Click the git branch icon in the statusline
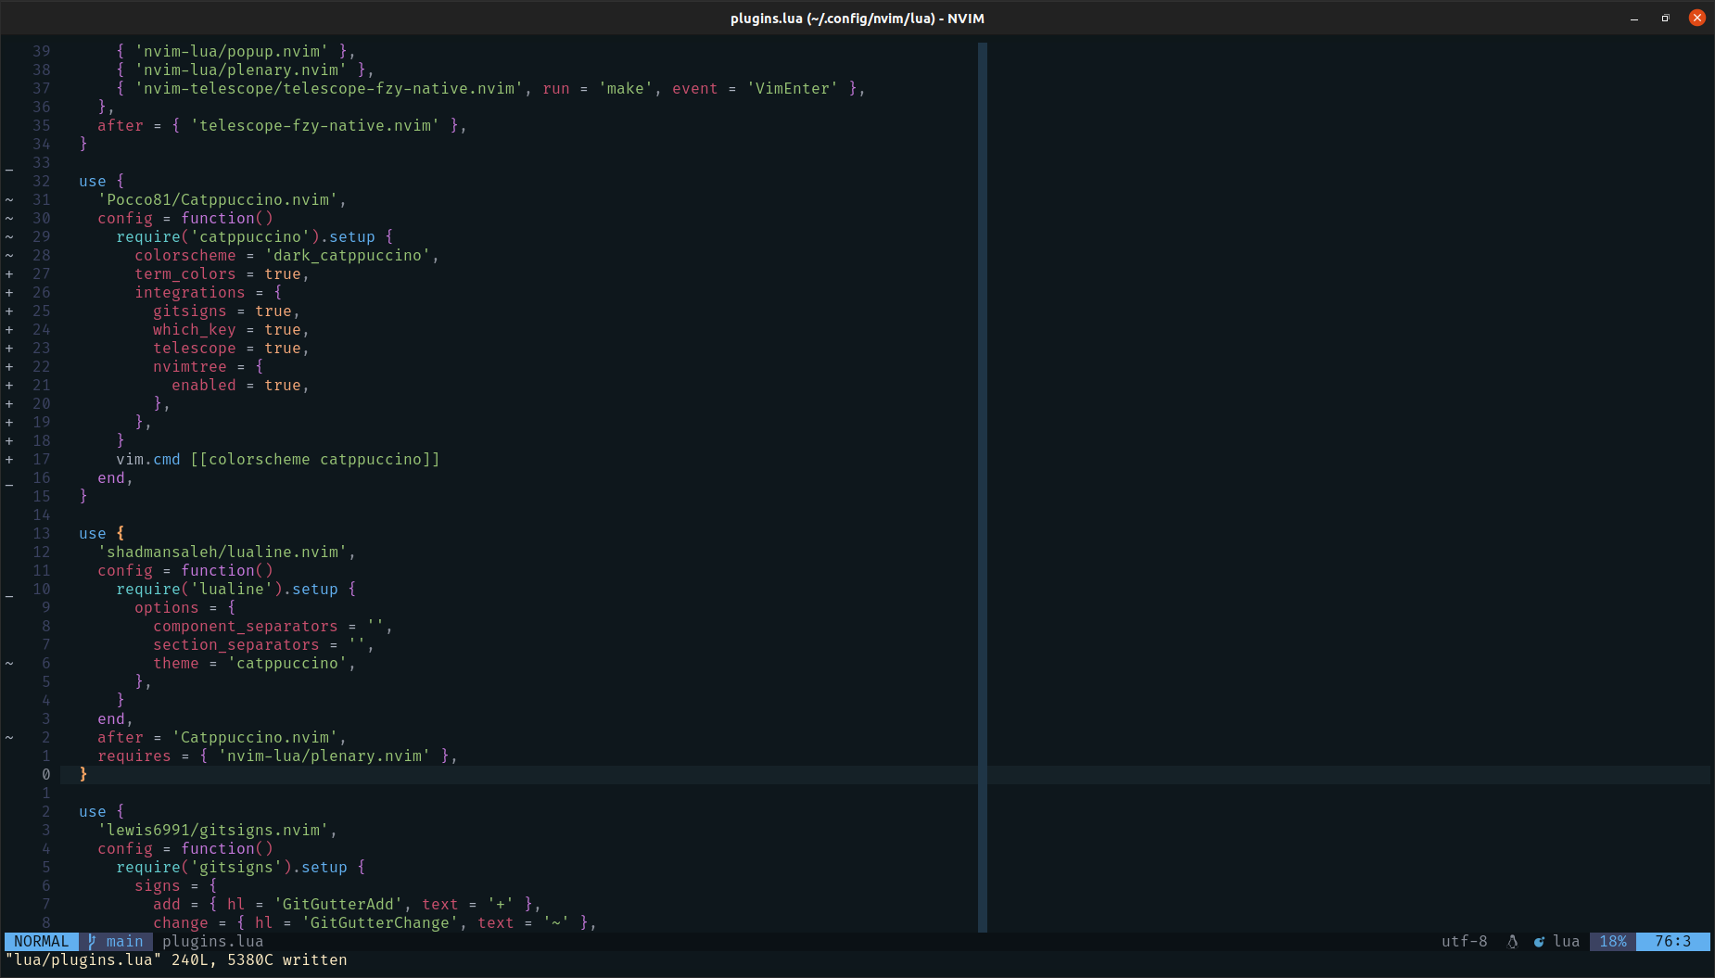 point(91,941)
